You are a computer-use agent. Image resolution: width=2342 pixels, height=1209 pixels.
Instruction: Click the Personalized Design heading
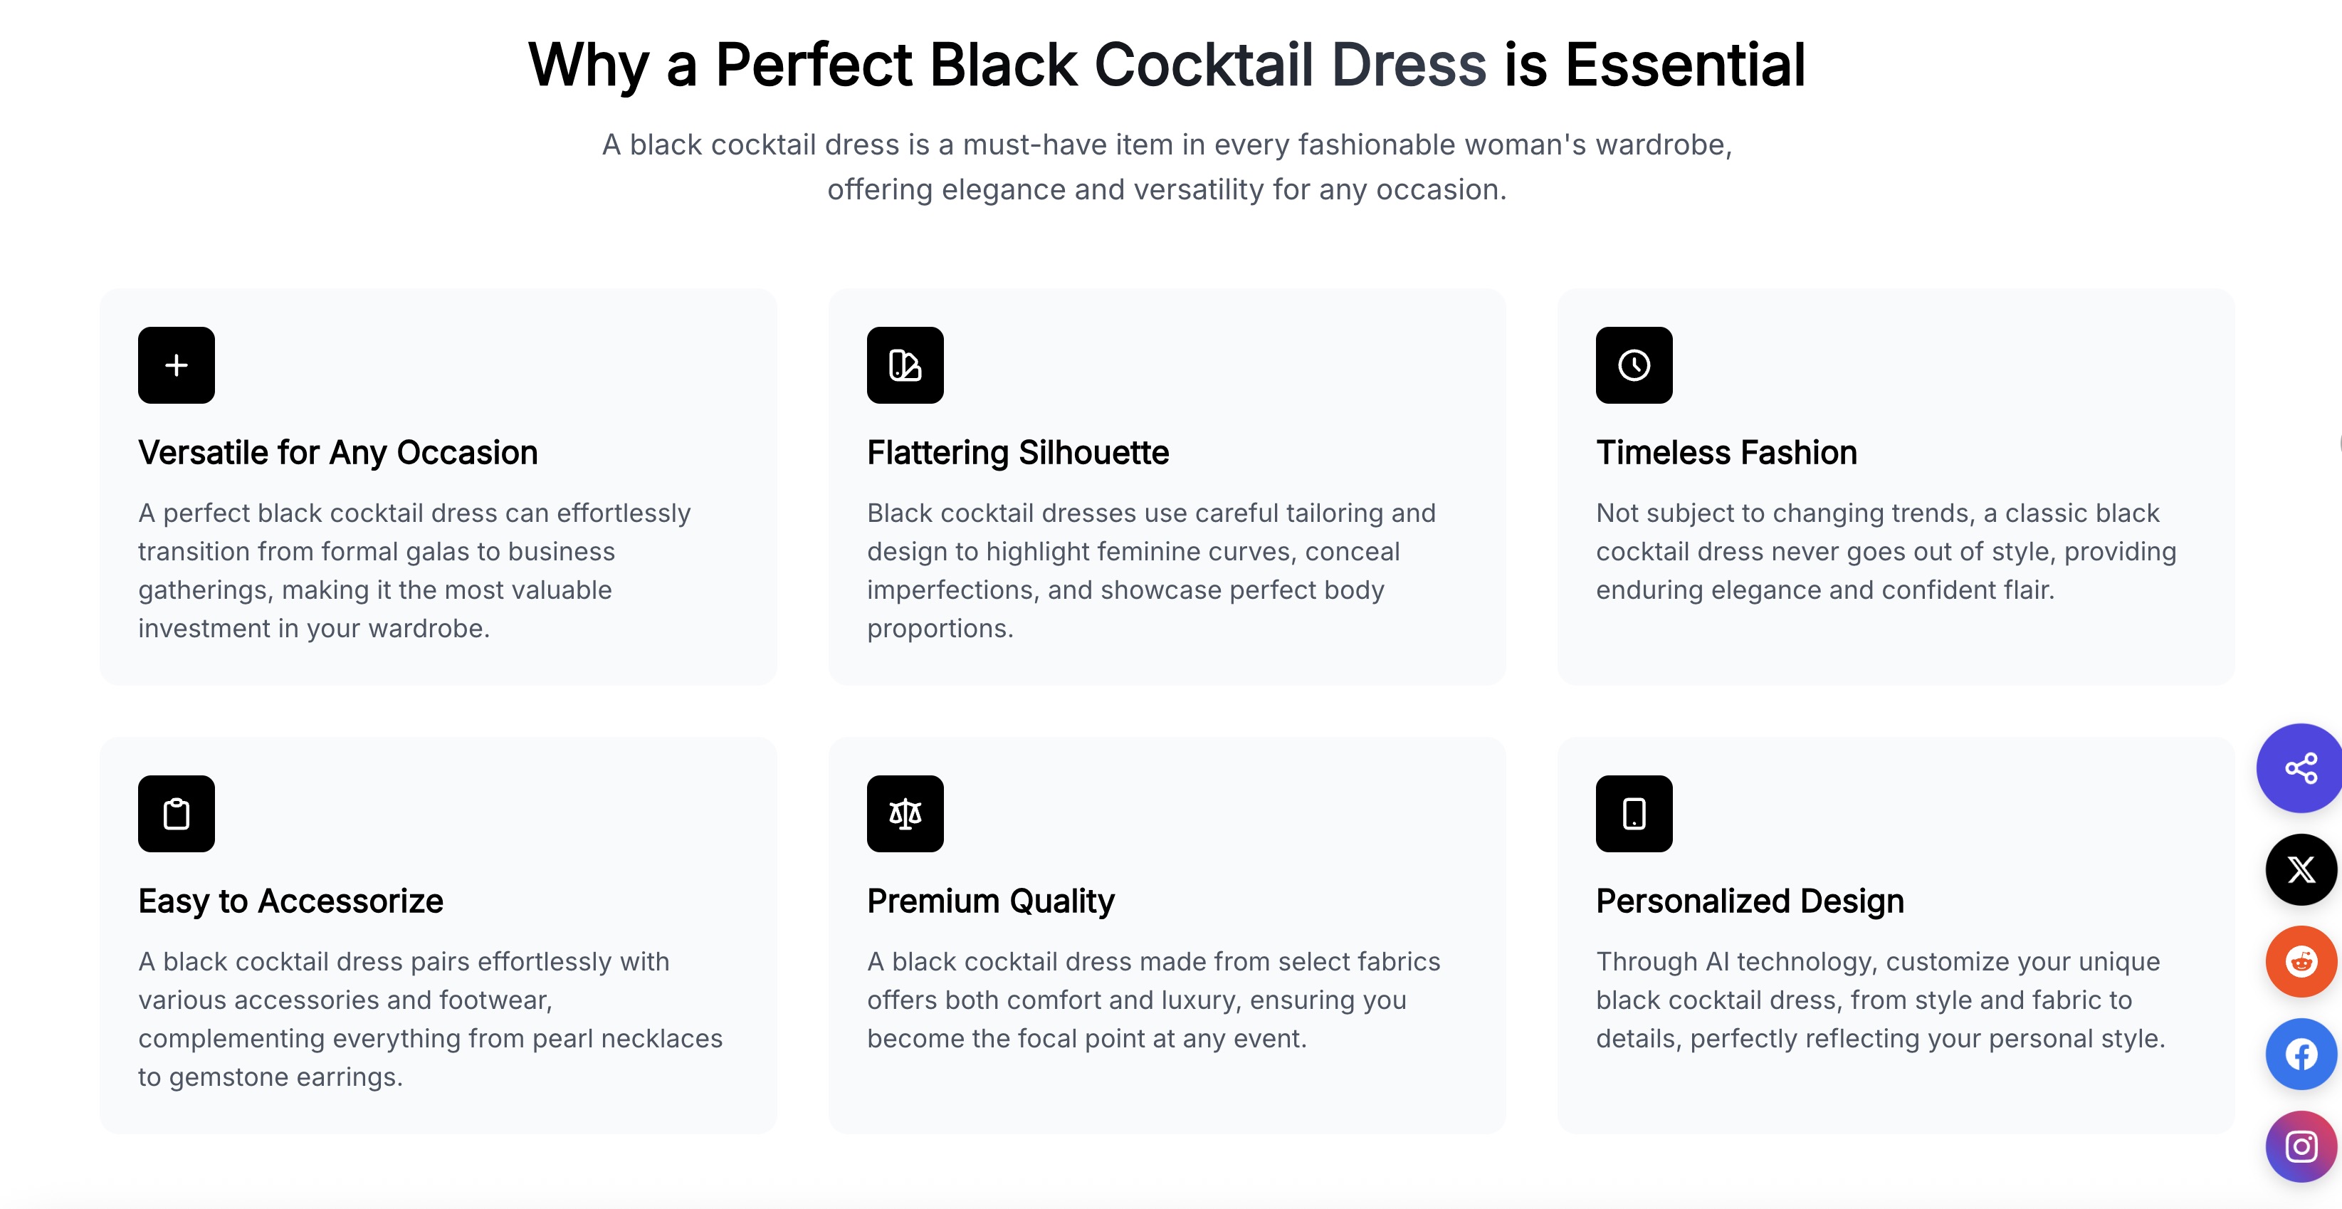[1749, 901]
